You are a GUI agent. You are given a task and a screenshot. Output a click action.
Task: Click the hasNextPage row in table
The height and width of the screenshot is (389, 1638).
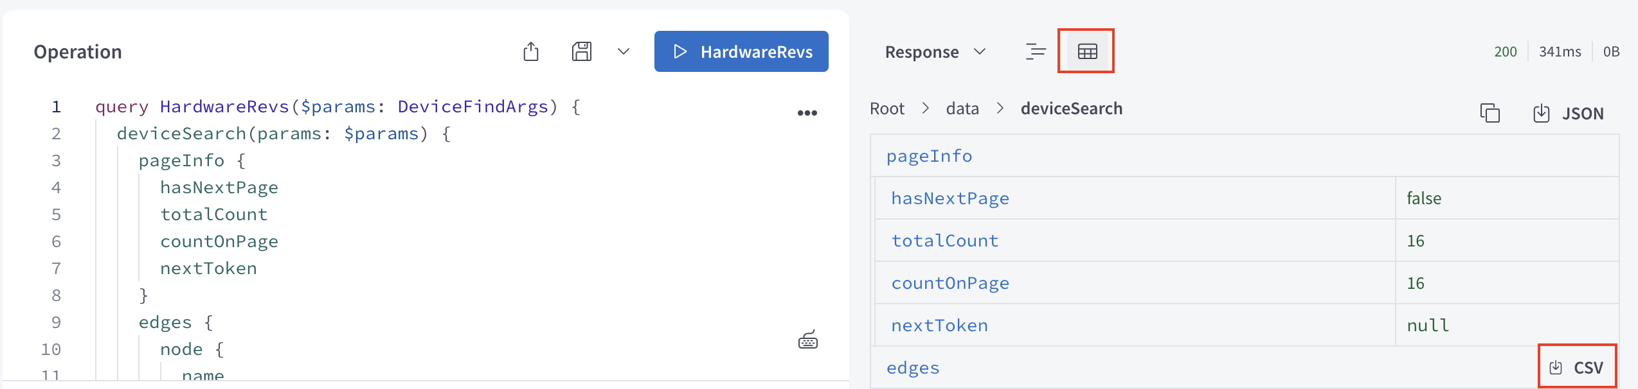click(950, 198)
